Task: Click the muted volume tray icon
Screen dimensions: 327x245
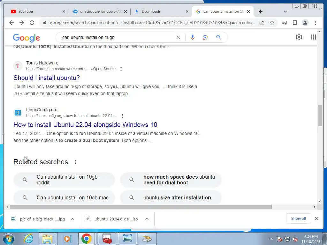Action: (x=295, y=239)
